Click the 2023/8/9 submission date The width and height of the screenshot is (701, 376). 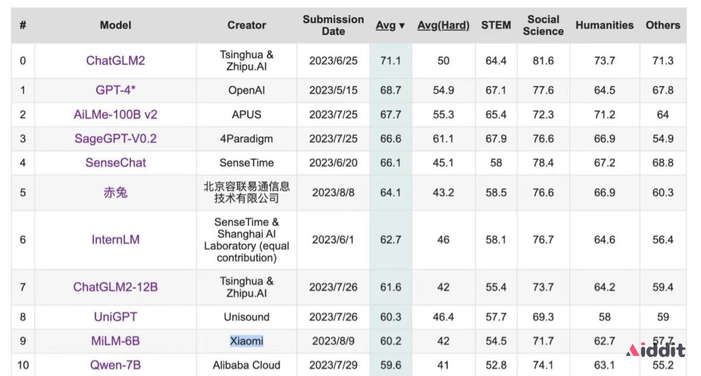(x=333, y=341)
